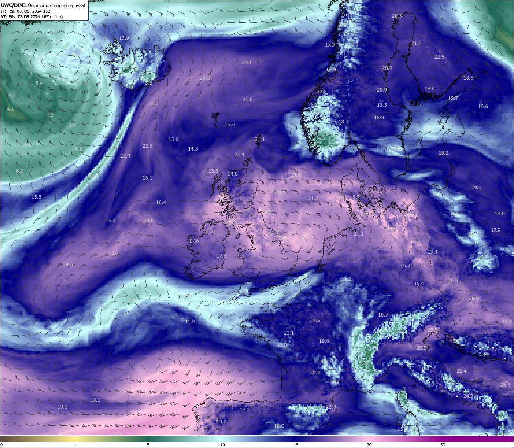The width and height of the screenshot is (514, 448).
Task: Click the 14.8 value near Scotland
Action: (x=233, y=174)
